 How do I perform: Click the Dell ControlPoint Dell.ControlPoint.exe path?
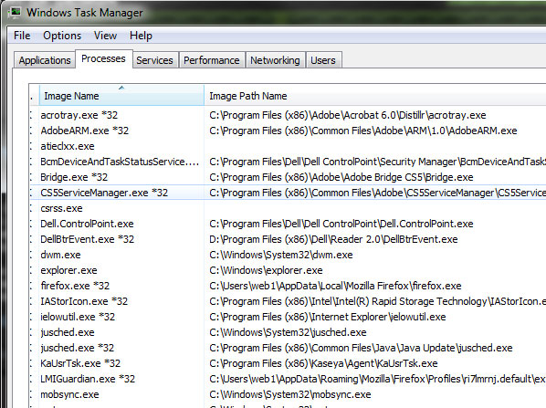341,224
